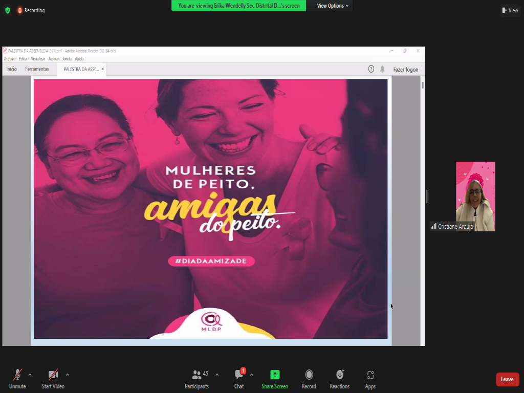Click the green encryption shield icon
Viewport: 524px width, 393px height.
pyautogui.click(x=7, y=10)
